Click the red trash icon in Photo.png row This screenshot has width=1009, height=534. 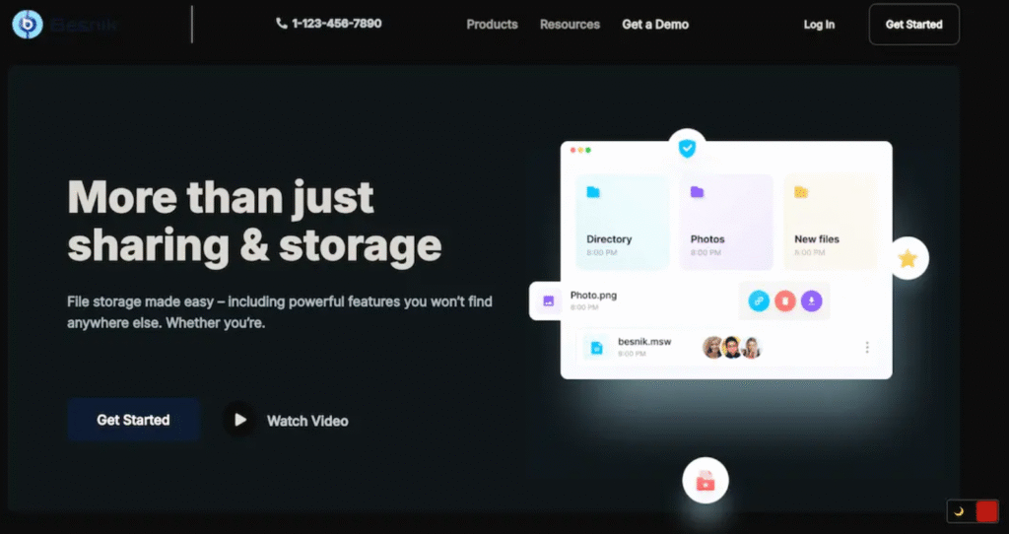[785, 300]
